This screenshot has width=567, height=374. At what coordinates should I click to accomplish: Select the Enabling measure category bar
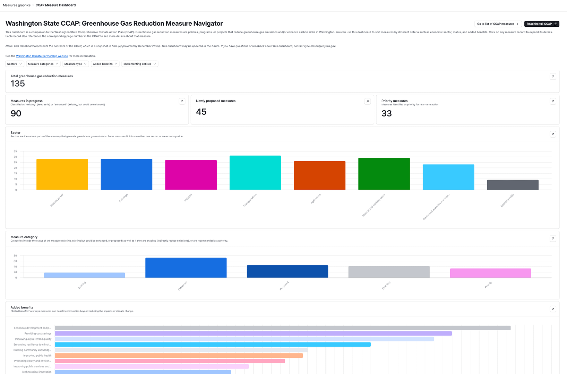click(x=389, y=272)
